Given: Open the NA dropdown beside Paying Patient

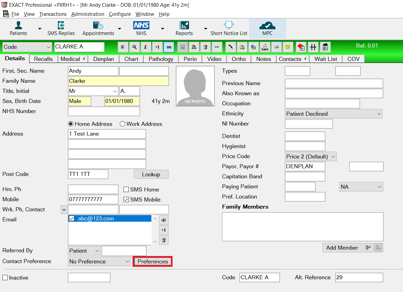Looking at the screenshot, I should (x=361, y=187).
